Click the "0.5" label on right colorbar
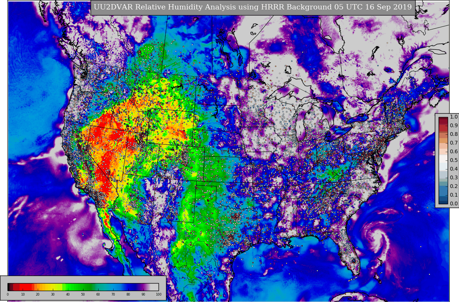 454,160
